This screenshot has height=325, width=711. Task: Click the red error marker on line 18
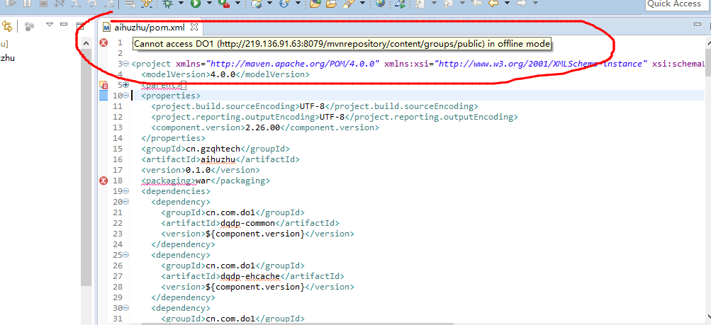coord(103,181)
